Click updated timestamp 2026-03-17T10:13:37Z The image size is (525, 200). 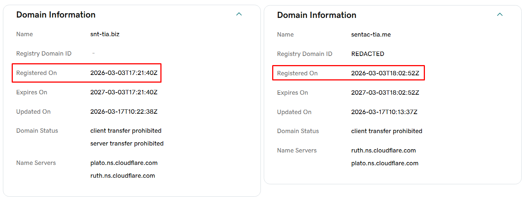[384, 112]
